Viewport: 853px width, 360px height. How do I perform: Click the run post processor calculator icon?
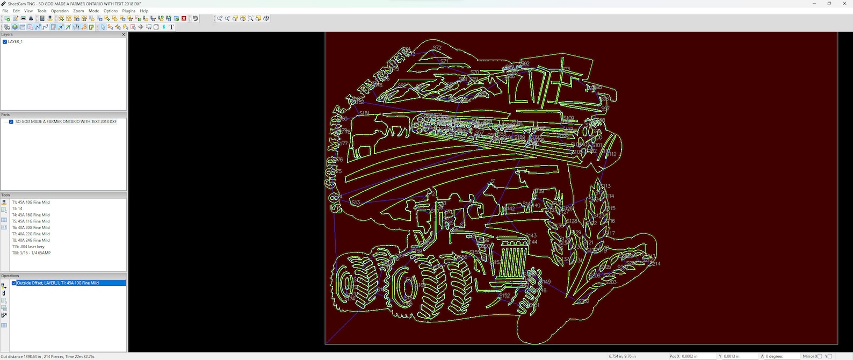coord(42,18)
